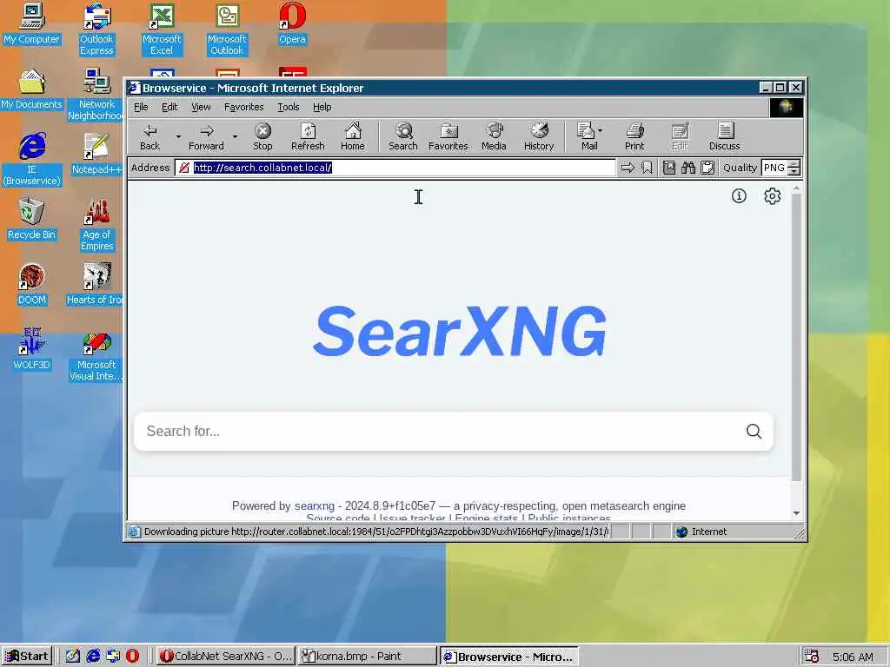Select the Notepad++ desktop icon
890x667 pixels.
pyautogui.click(x=96, y=155)
